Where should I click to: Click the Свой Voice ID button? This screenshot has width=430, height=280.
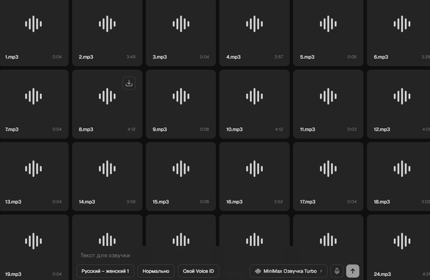point(198,271)
